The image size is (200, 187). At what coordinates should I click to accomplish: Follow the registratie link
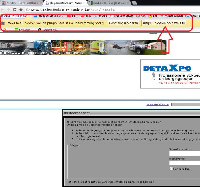point(94,182)
